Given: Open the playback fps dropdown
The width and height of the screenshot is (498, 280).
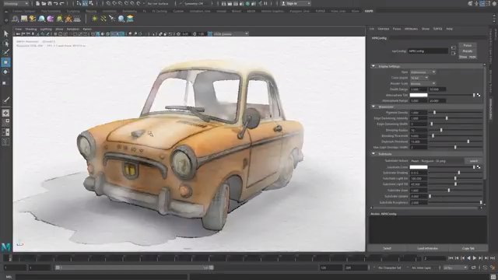Looking at the screenshot, I should click(455, 268).
